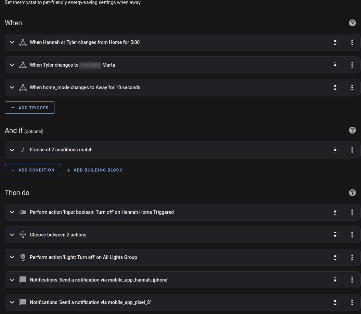The height and width of the screenshot is (314, 361).
Task: Click the state trigger icon for Tyler Marta row
Action: coord(23,65)
